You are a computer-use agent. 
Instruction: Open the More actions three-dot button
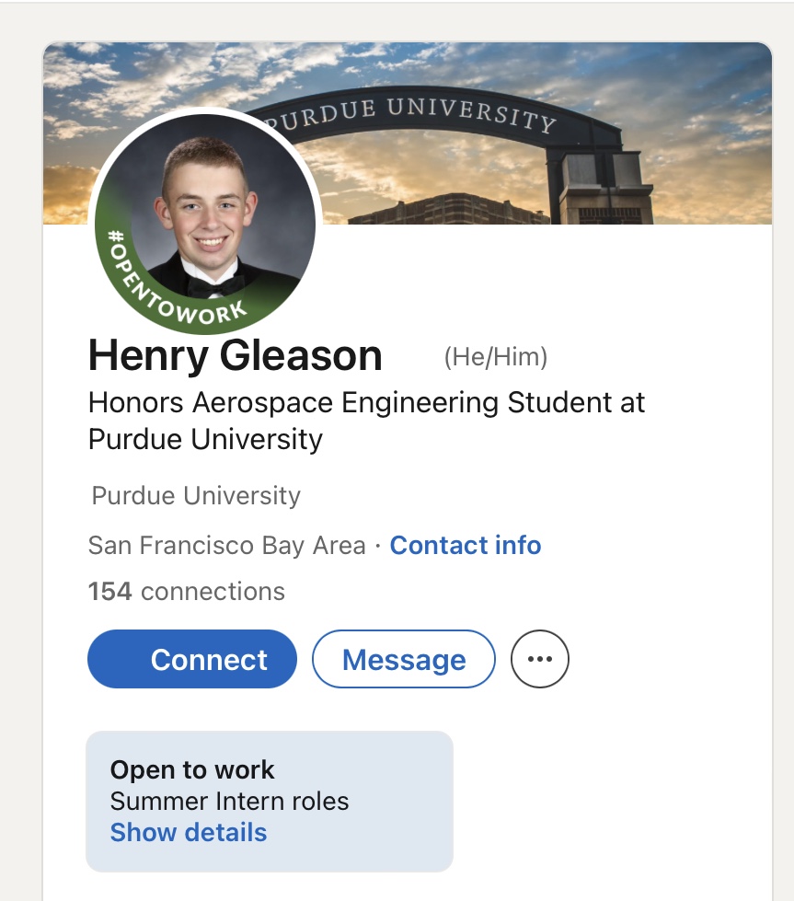pos(539,659)
